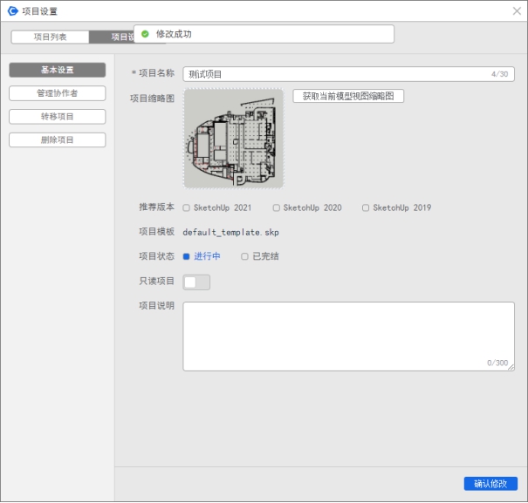
Task: Open the 管理协作者 section
Action: pos(58,93)
